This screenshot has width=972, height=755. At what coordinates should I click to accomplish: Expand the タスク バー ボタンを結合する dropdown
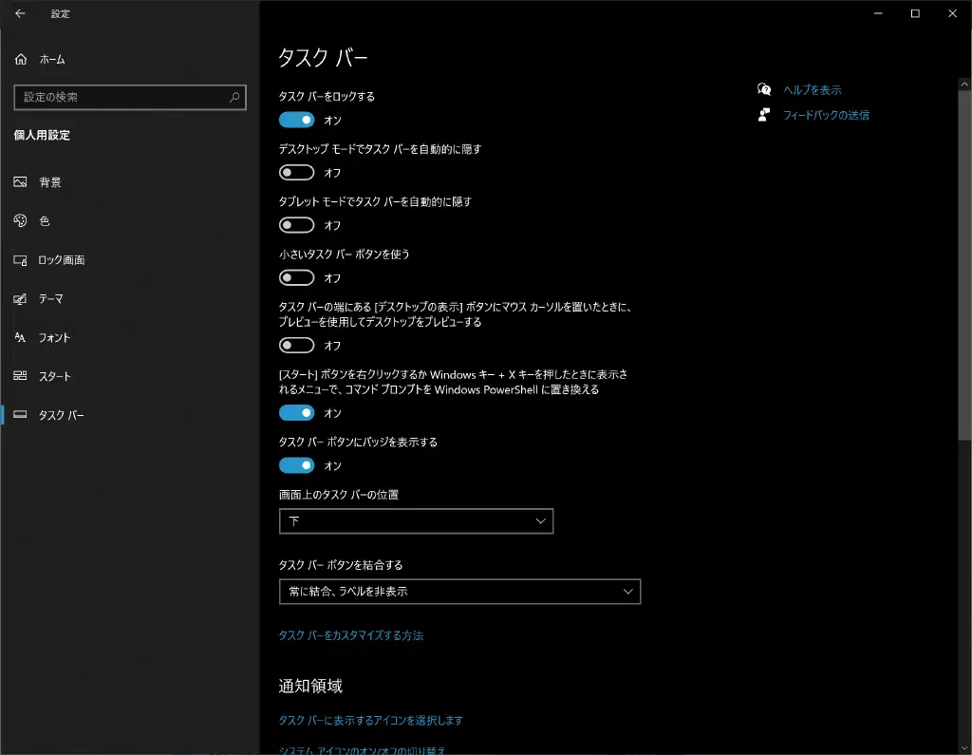(x=459, y=592)
